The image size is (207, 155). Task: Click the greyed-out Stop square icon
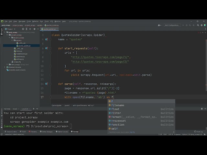coord(193,25)
